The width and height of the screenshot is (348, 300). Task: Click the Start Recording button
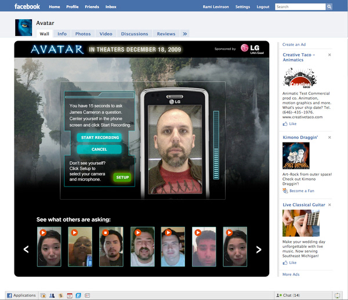pos(99,137)
